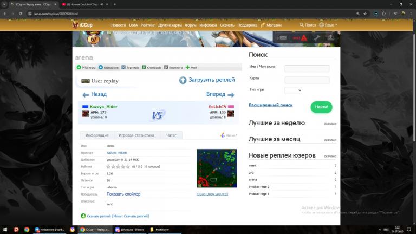The width and height of the screenshot is (416, 234).
Task: Select the Турниры replay category
Action: point(130,67)
